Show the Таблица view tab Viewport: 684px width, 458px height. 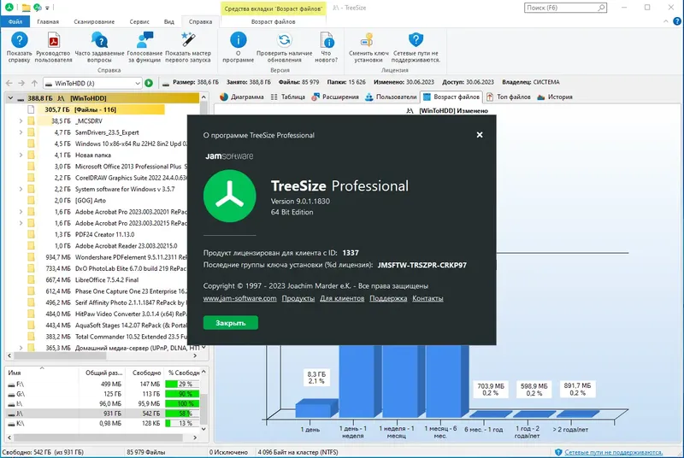click(x=288, y=97)
